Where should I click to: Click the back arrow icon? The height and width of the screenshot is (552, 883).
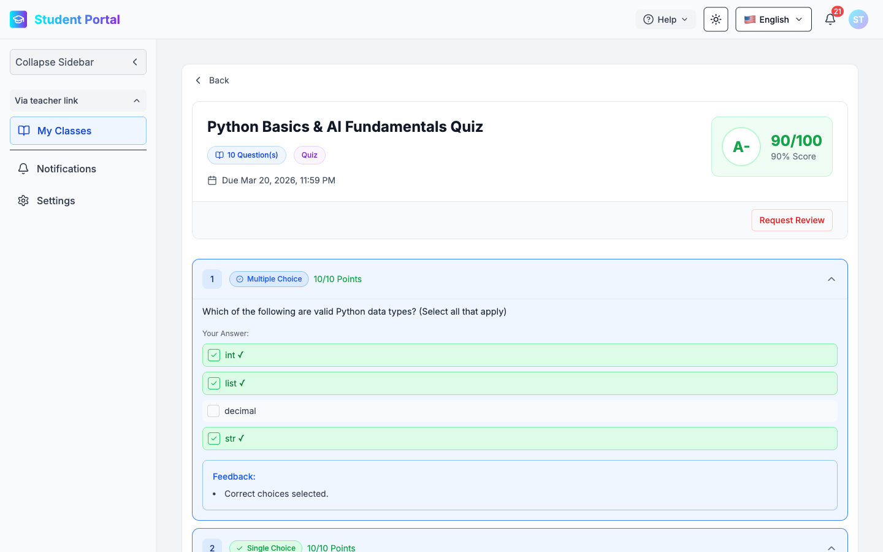[198, 80]
